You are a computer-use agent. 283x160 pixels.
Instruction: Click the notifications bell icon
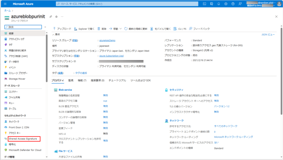click(x=219, y=4)
